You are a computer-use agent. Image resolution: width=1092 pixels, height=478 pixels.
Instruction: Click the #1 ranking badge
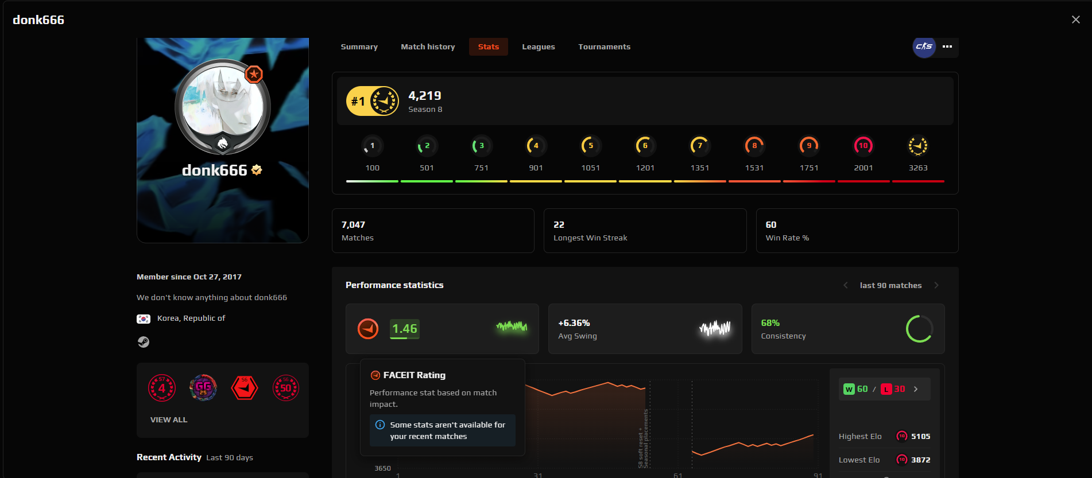point(373,101)
